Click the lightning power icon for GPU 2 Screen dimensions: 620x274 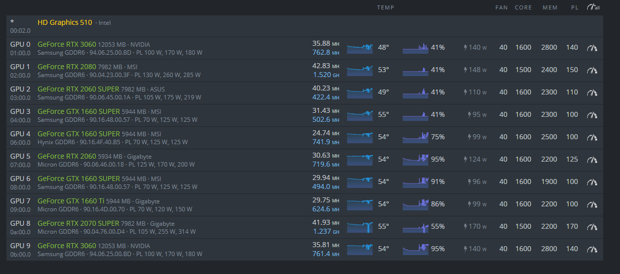pyautogui.click(x=465, y=92)
